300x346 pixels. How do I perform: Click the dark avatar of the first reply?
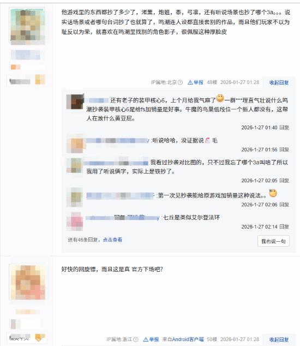click(75, 102)
